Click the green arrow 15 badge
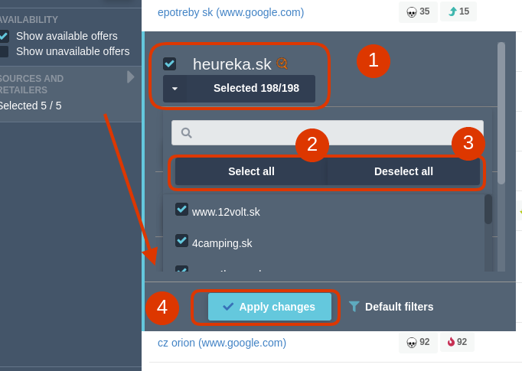The image size is (522, 371). pos(458,11)
